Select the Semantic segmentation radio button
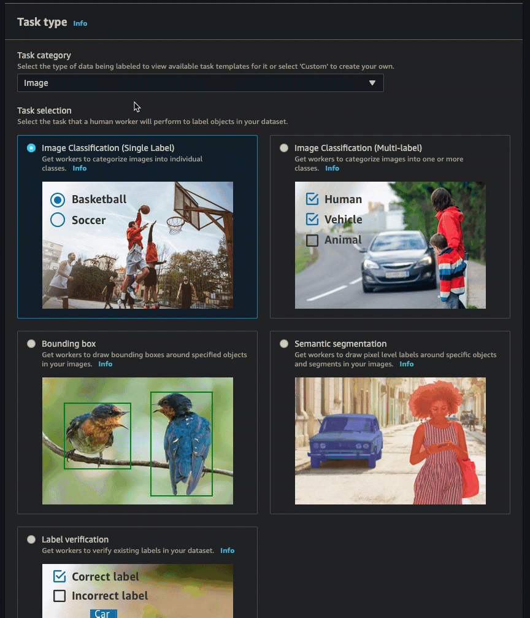Viewport: 530px width, 618px height. coord(283,344)
